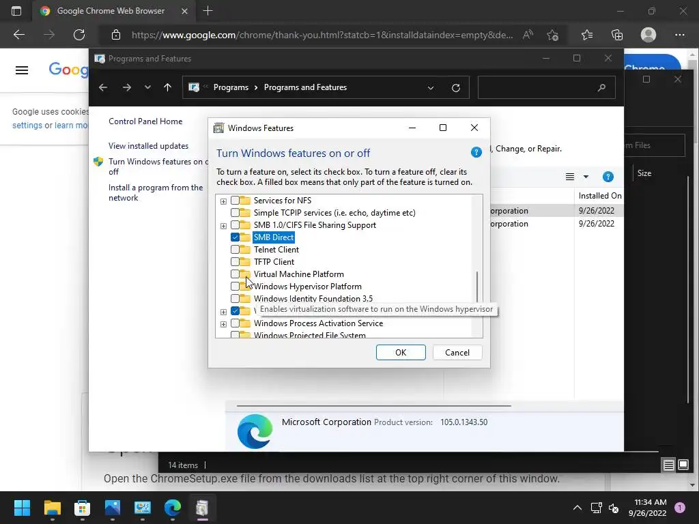Check the TFTP Client checkbox
The height and width of the screenshot is (524, 699).
(235, 261)
